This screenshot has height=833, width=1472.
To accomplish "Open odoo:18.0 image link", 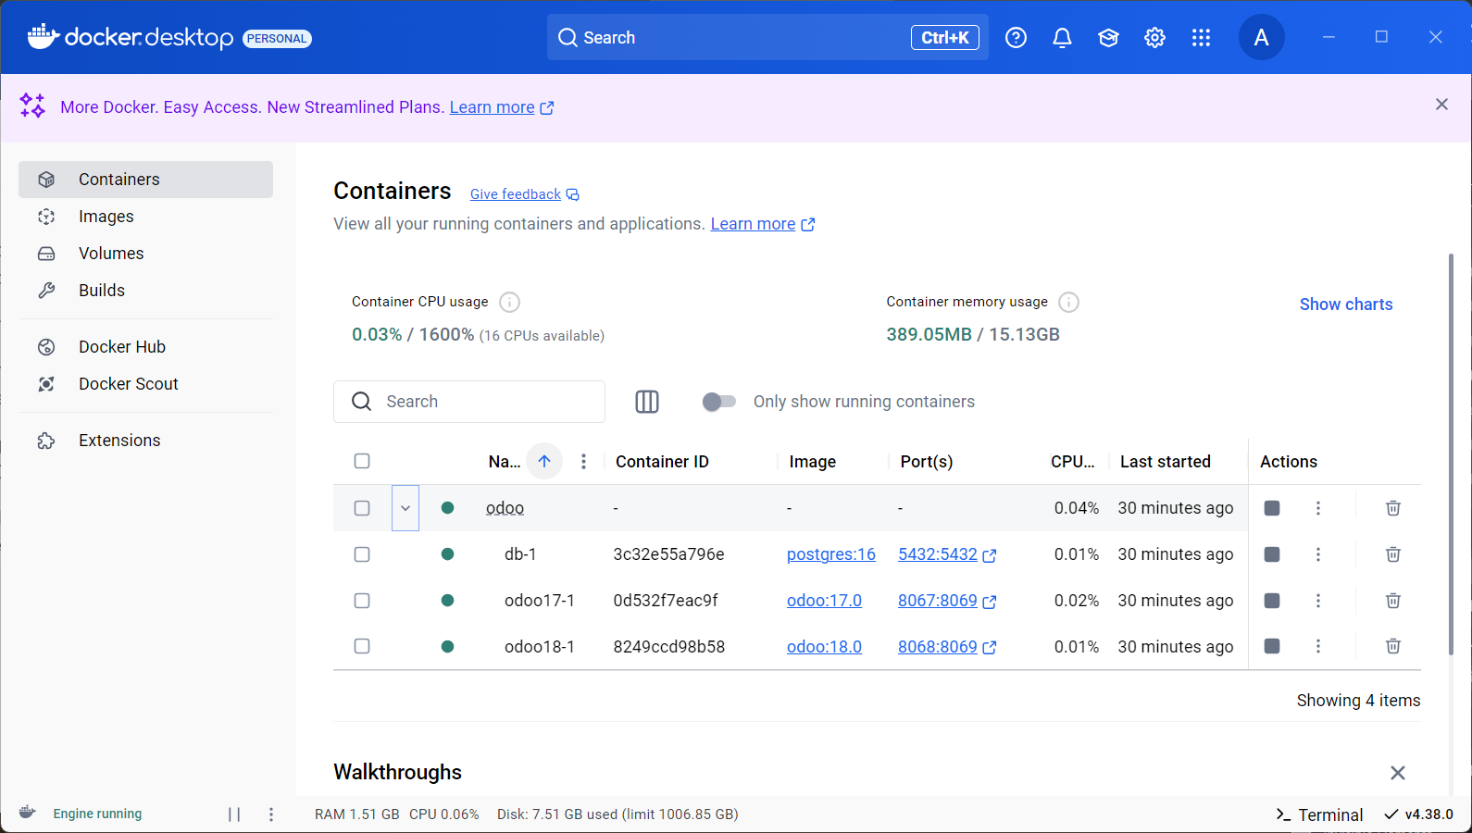I will pyautogui.click(x=824, y=646).
